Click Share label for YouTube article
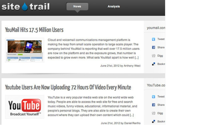 click(161, 105)
